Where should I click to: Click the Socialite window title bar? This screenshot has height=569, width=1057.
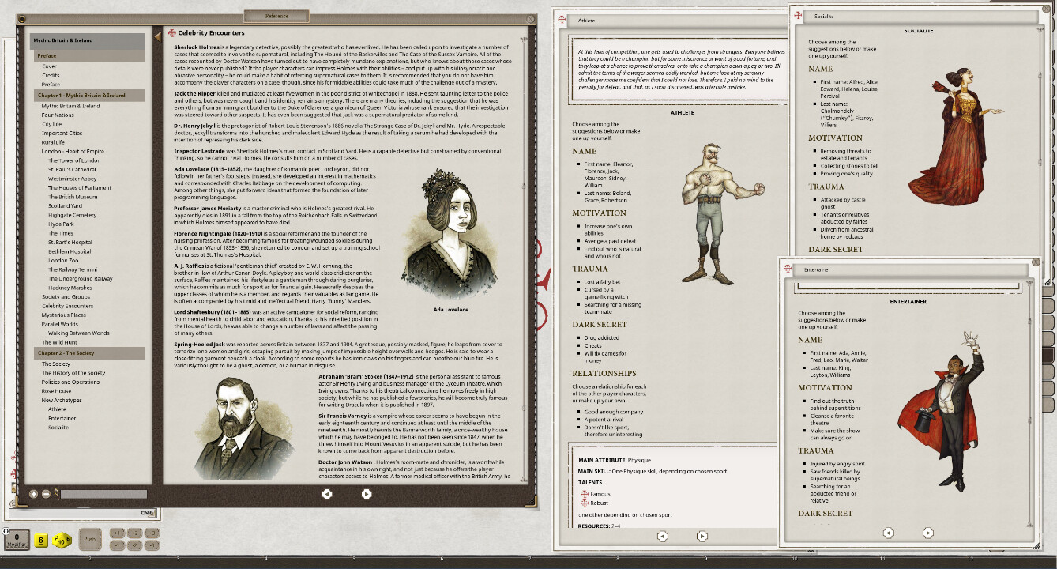(x=920, y=16)
